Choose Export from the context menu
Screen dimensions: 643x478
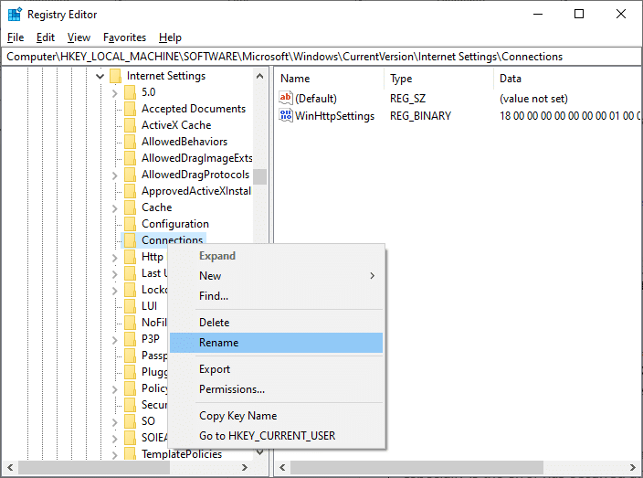point(277,369)
